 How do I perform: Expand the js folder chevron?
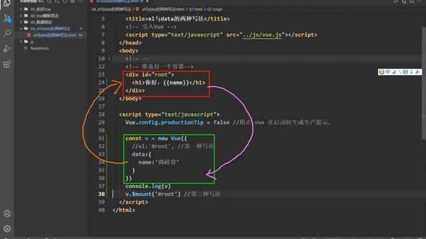21,41
